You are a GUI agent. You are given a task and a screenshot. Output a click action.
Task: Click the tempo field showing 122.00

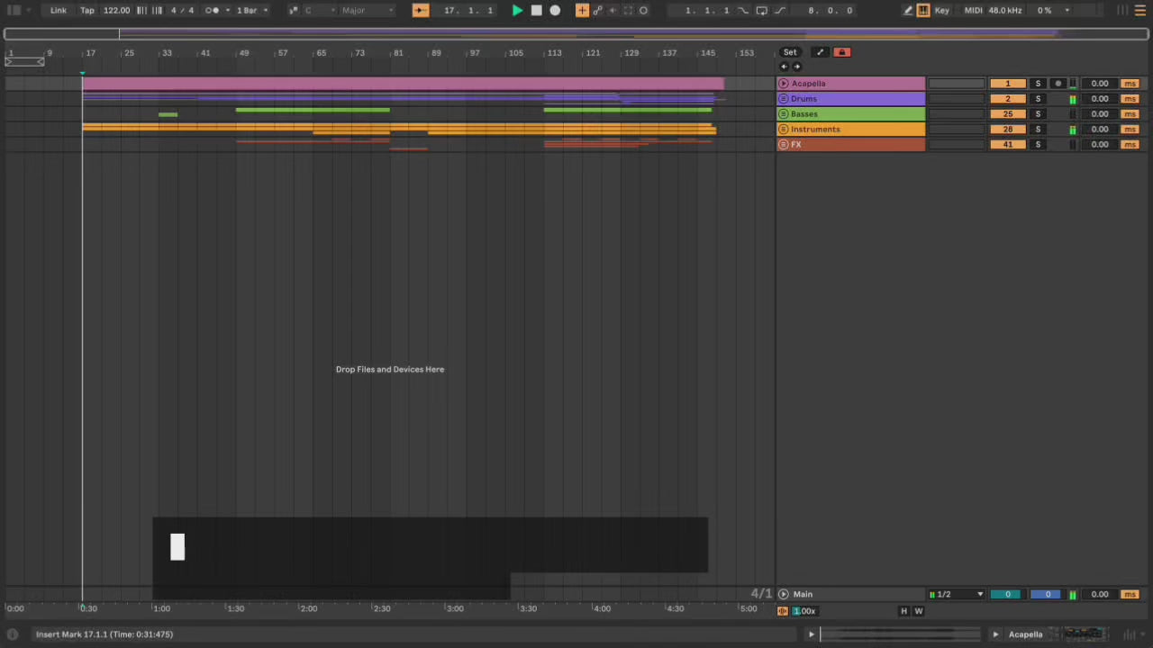pyautogui.click(x=116, y=10)
